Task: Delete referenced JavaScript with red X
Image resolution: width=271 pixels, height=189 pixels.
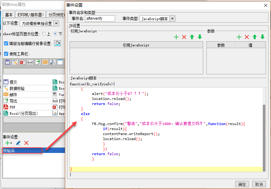Action: point(184,37)
